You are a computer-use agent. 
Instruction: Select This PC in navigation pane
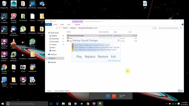53,58
